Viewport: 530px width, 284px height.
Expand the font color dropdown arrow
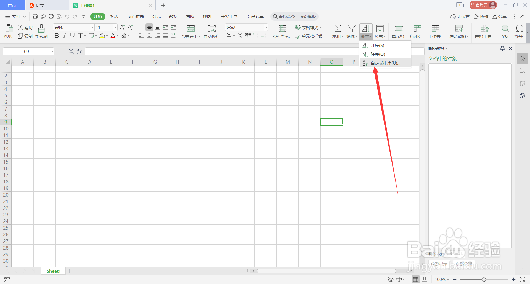tap(118, 36)
